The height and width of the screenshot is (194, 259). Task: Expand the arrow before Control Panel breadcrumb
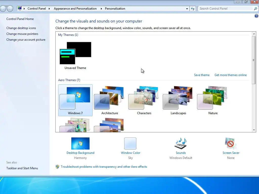(x=24, y=9)
